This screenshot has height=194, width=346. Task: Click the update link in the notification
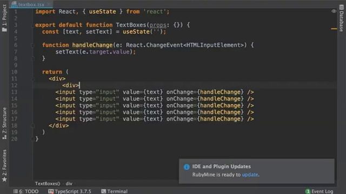pyautogui.click(x=250, y=175)
